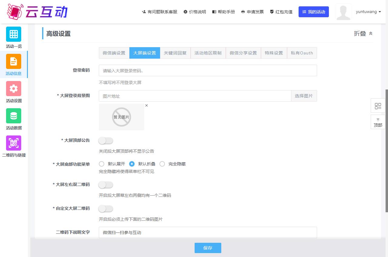Select the 默认展开 radio option
This screenshot has height=257, width=388.
(x=102, y=164)
